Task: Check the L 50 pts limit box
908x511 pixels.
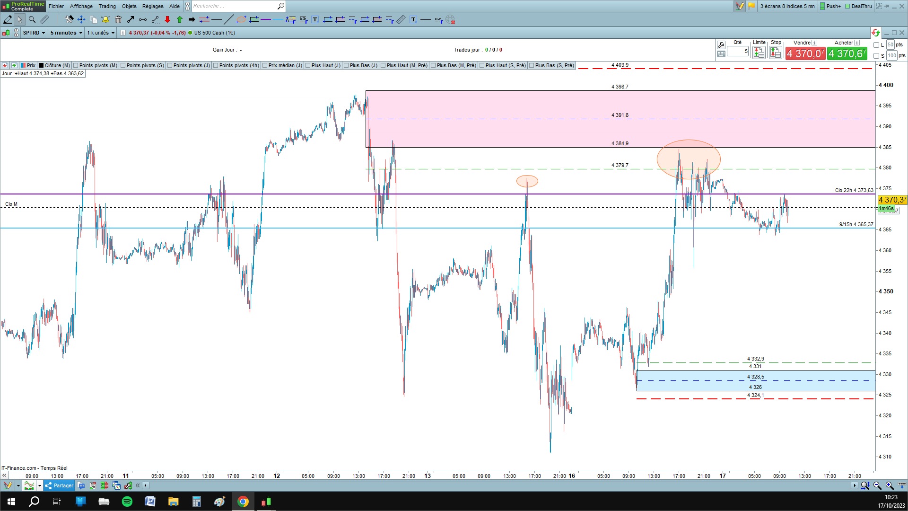Action: 876,45
